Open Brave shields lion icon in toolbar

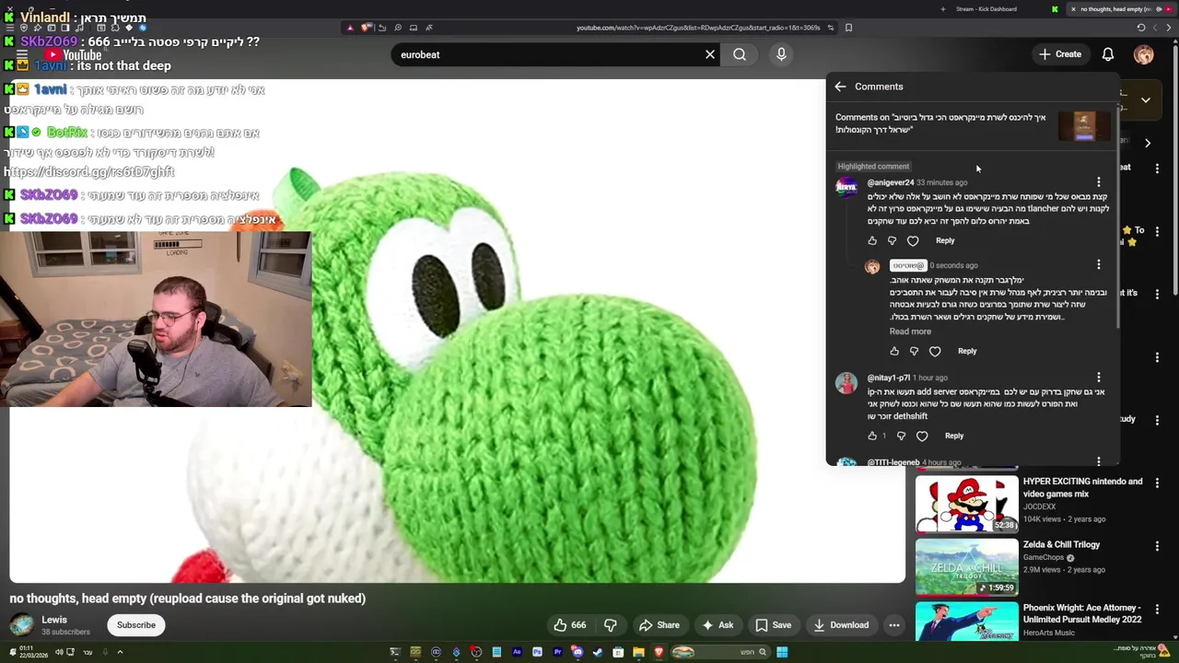[x=365, y=28]
